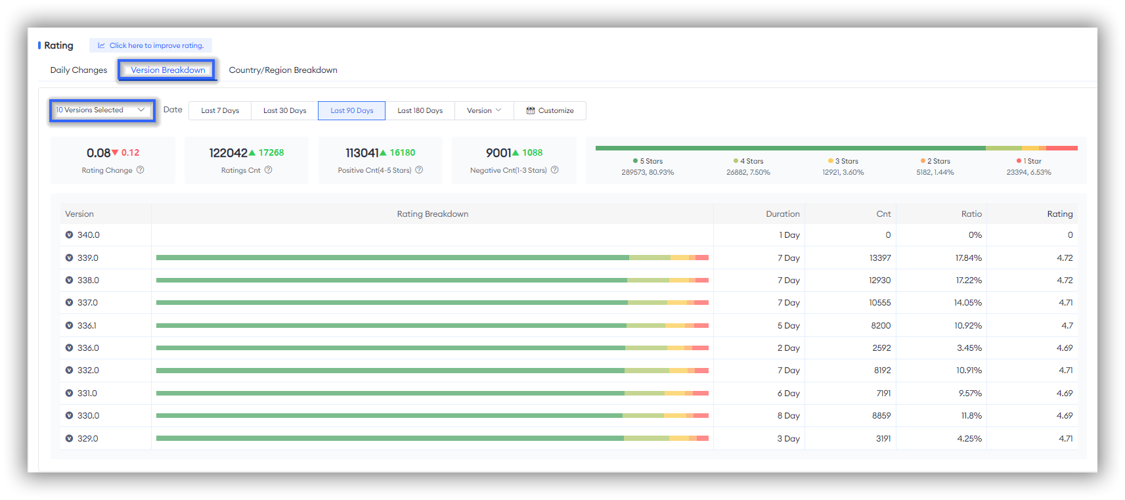Click Customize date range button

(550, 110)
